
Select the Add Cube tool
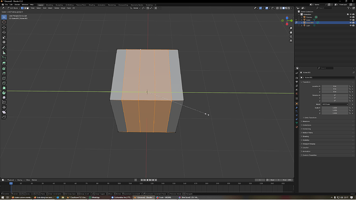tap(4, 58)
